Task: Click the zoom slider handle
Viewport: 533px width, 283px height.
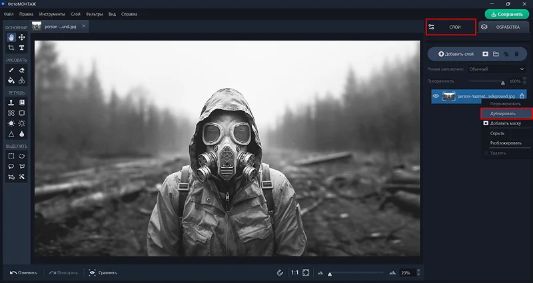Action: coord(329,274)
